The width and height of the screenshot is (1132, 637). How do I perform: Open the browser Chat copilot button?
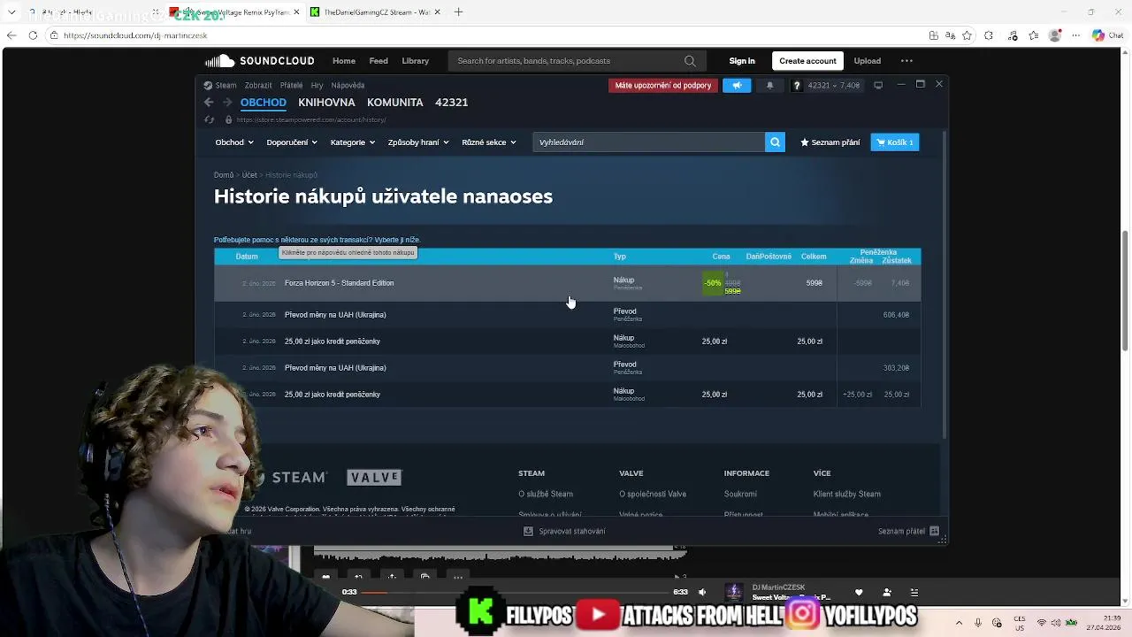1108,35
